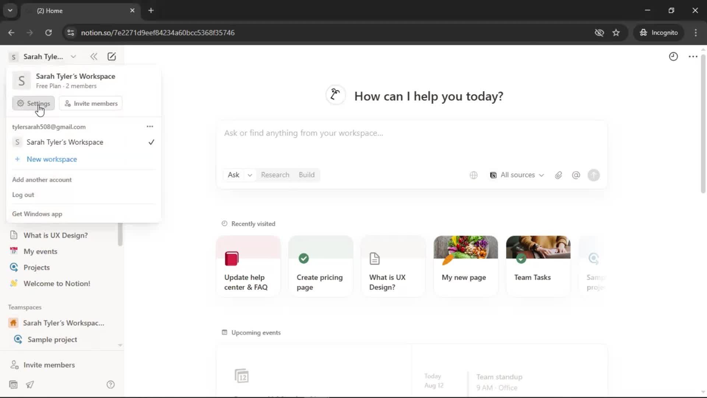Open the My new page card
The width and height of the screenshot is (707, 398).
point(466,266)
